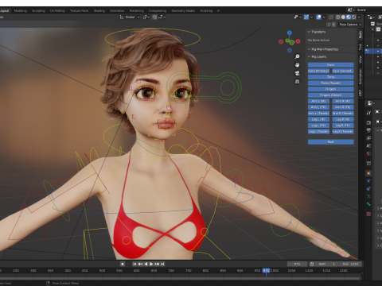Toggle the Fingers rig layer
Screen dimensions: 382x286
tap(330, 89)
